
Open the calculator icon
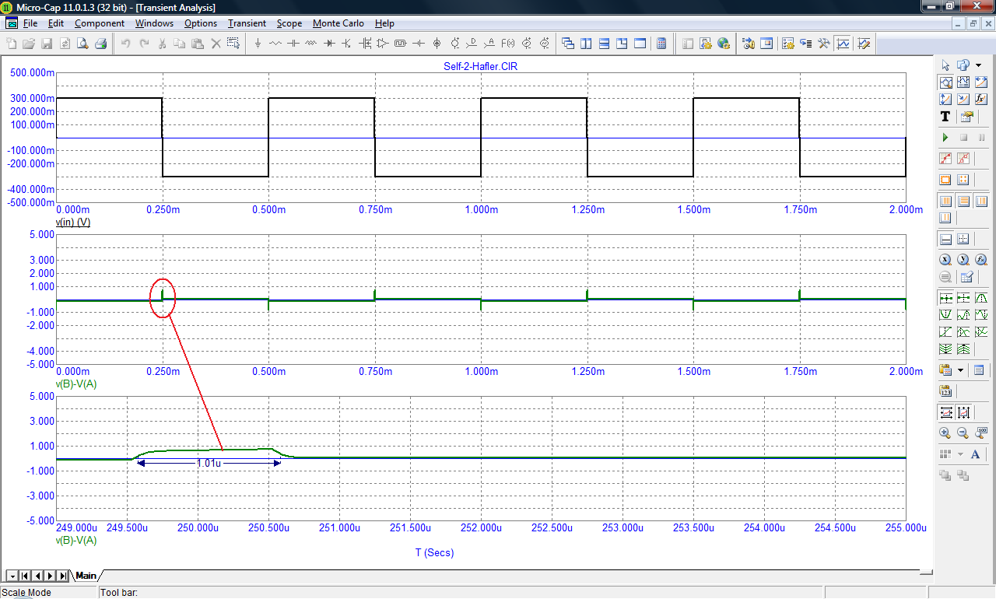click(x=661, y=44)
